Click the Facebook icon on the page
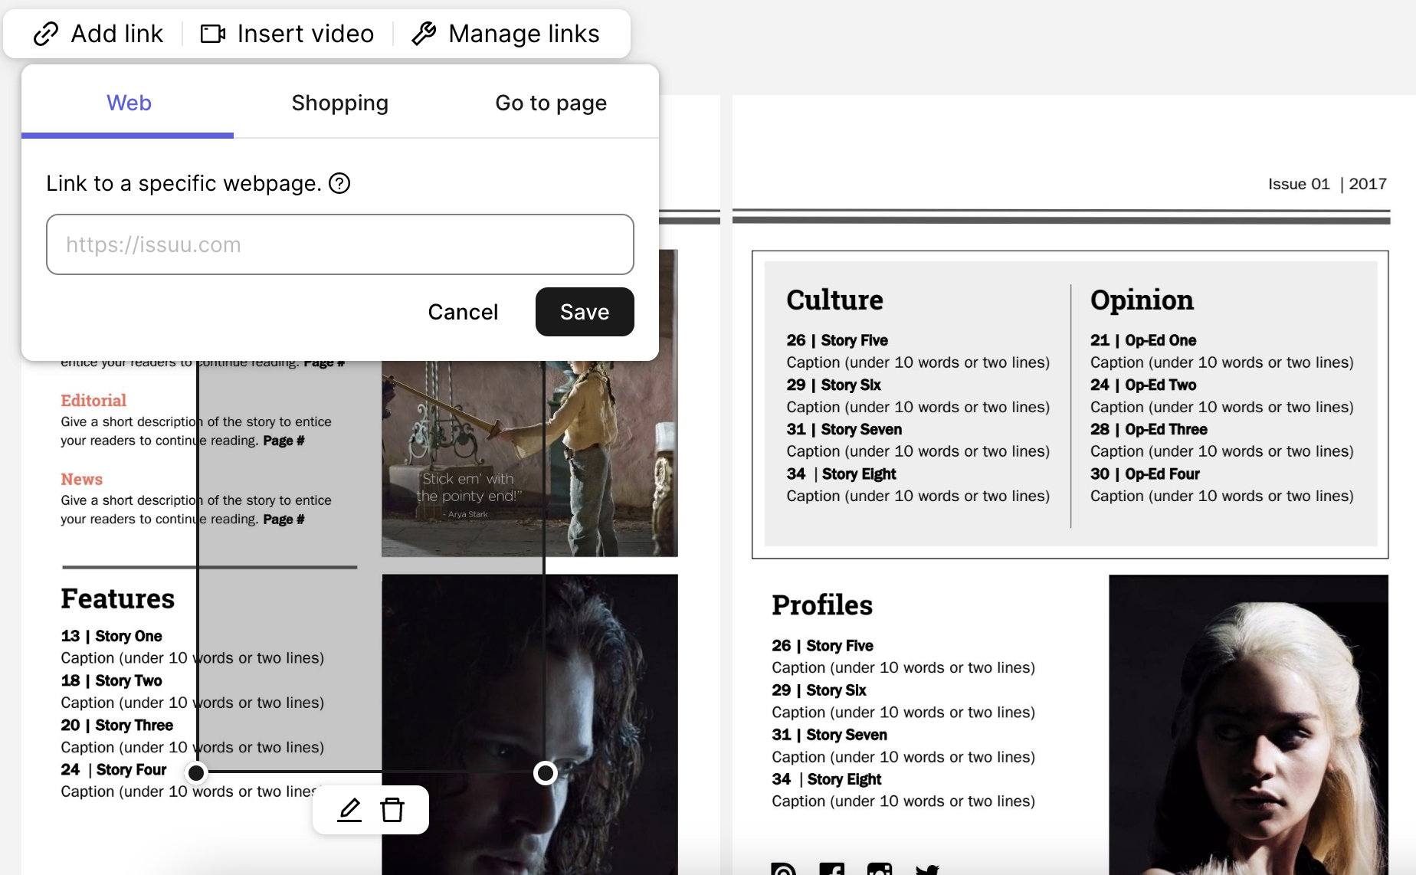 pos(831,869)
